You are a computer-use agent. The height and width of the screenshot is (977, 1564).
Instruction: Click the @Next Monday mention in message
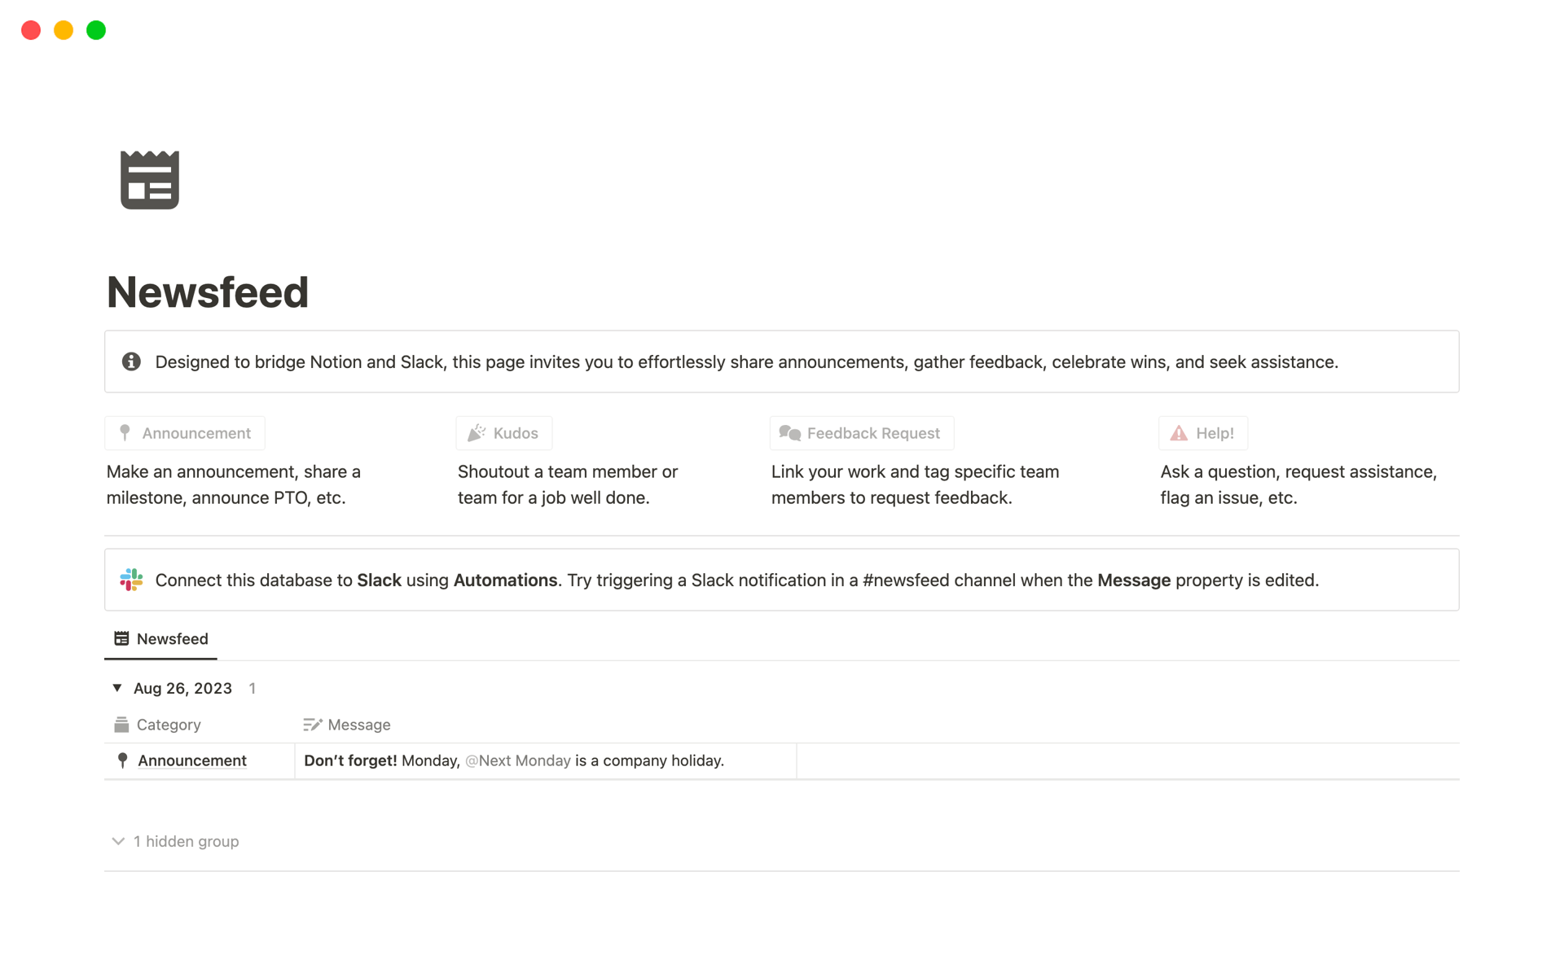coord(516,761)
